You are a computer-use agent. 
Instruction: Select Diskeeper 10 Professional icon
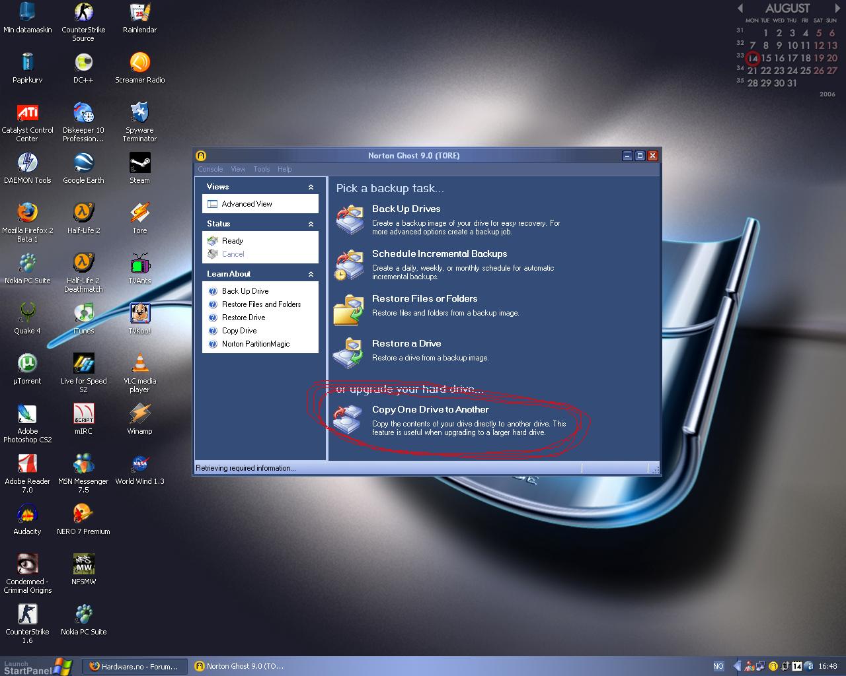[83, 122]
